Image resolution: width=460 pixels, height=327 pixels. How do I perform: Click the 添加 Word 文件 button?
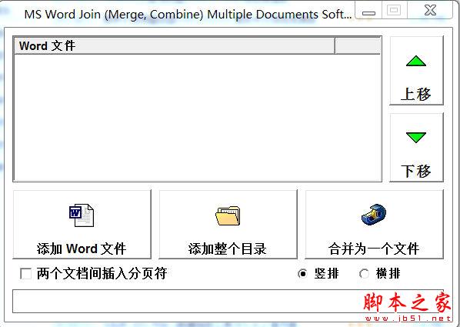[x=82, y=225]
